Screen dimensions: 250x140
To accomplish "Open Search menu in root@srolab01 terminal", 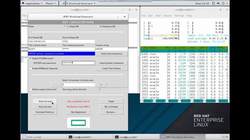I will [168, 16].
